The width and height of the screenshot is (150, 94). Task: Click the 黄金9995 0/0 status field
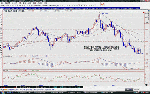click(x=41, y=87)
